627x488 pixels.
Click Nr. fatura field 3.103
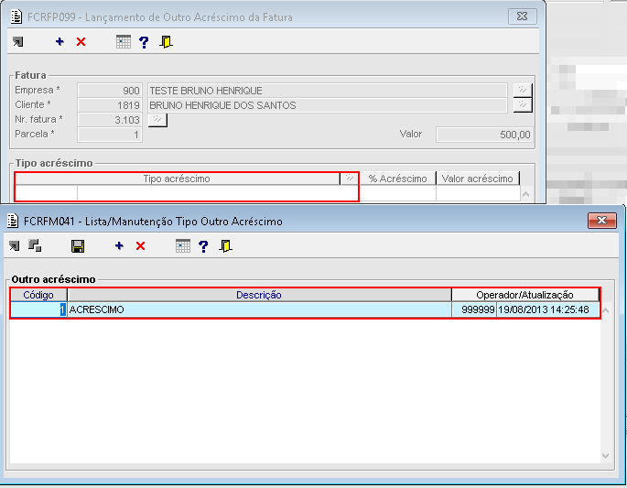coord(110,120)
